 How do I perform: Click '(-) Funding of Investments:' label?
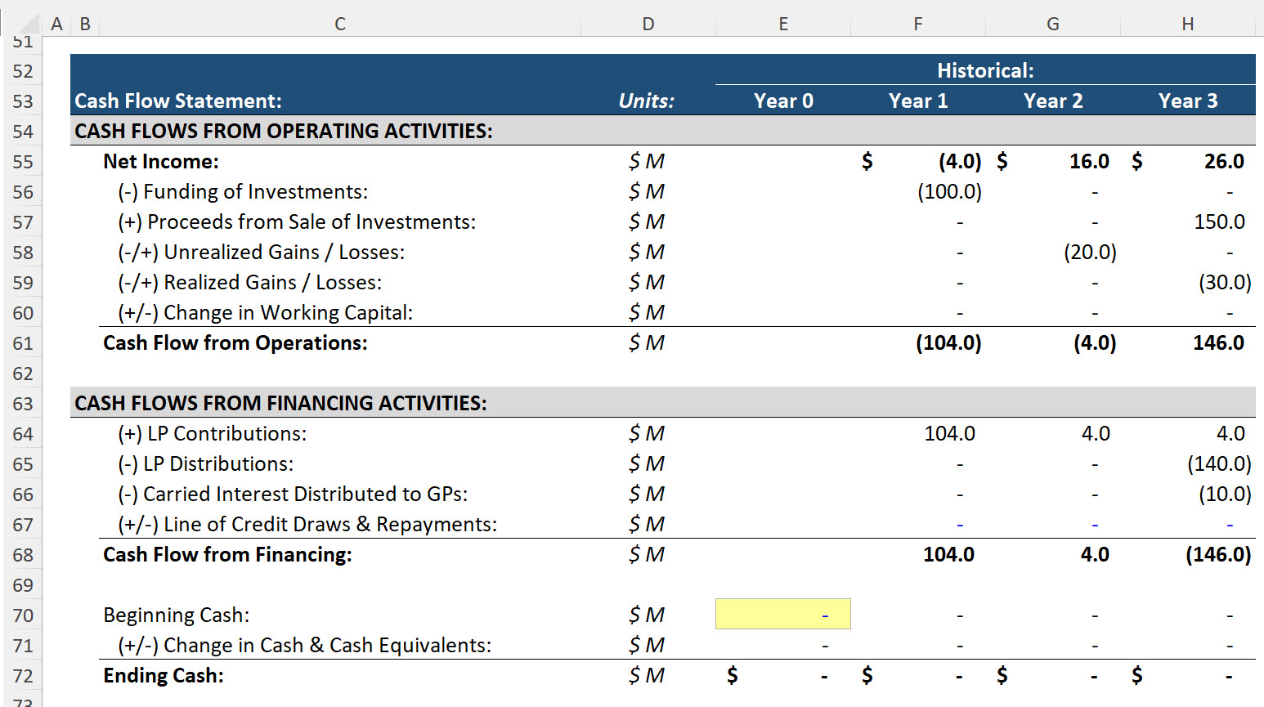[x=243, y=191]
